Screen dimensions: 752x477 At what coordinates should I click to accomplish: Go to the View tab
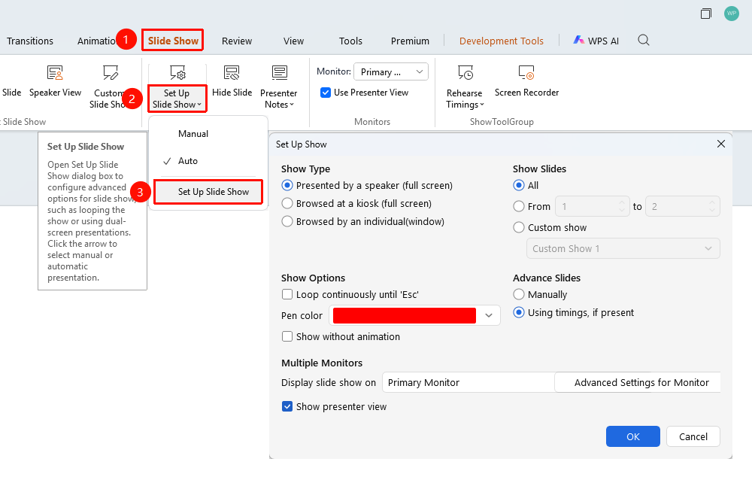[x=293, y=41]
